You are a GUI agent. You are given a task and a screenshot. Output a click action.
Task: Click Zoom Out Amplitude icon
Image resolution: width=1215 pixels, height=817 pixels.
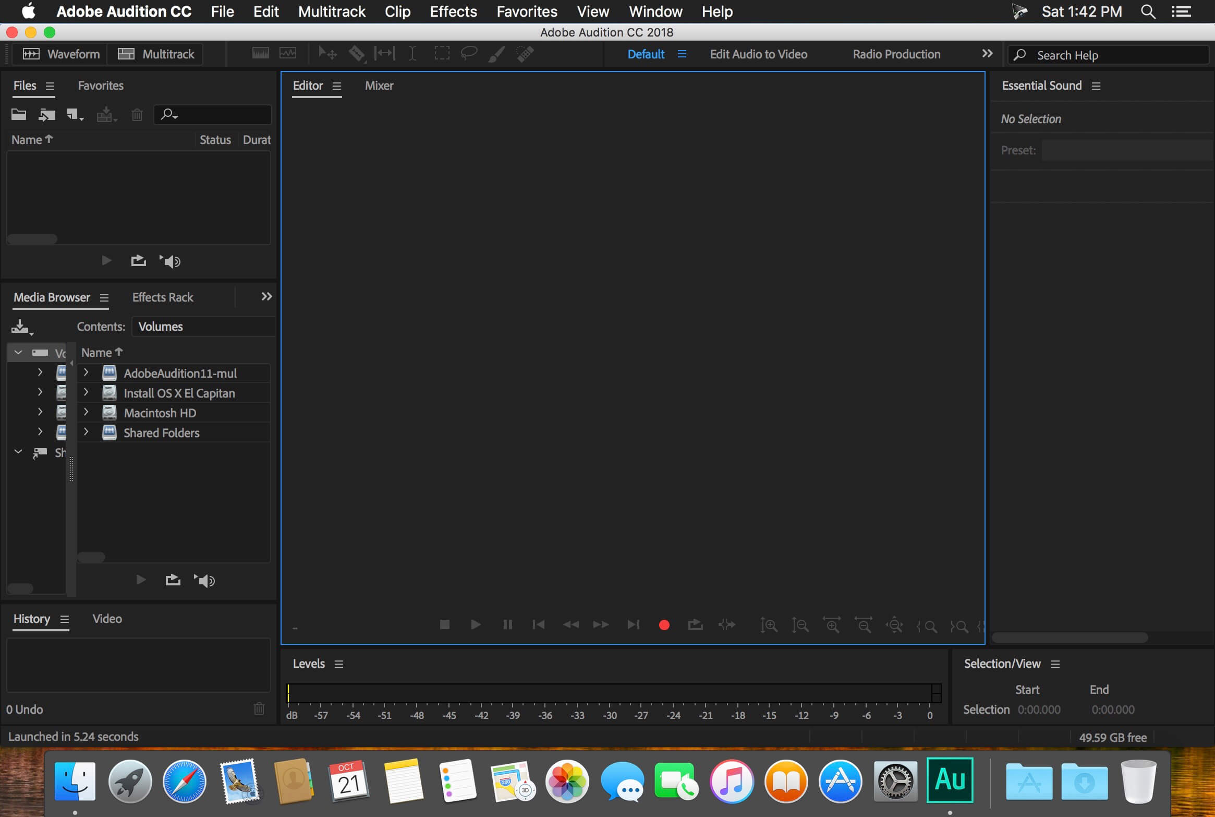coord(800,625)
